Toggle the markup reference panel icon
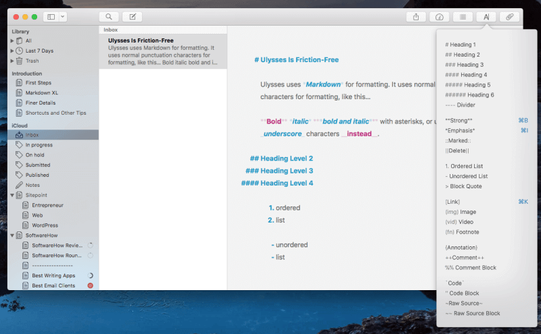This screenshot has height=334, width=541. tap(486, 16)
